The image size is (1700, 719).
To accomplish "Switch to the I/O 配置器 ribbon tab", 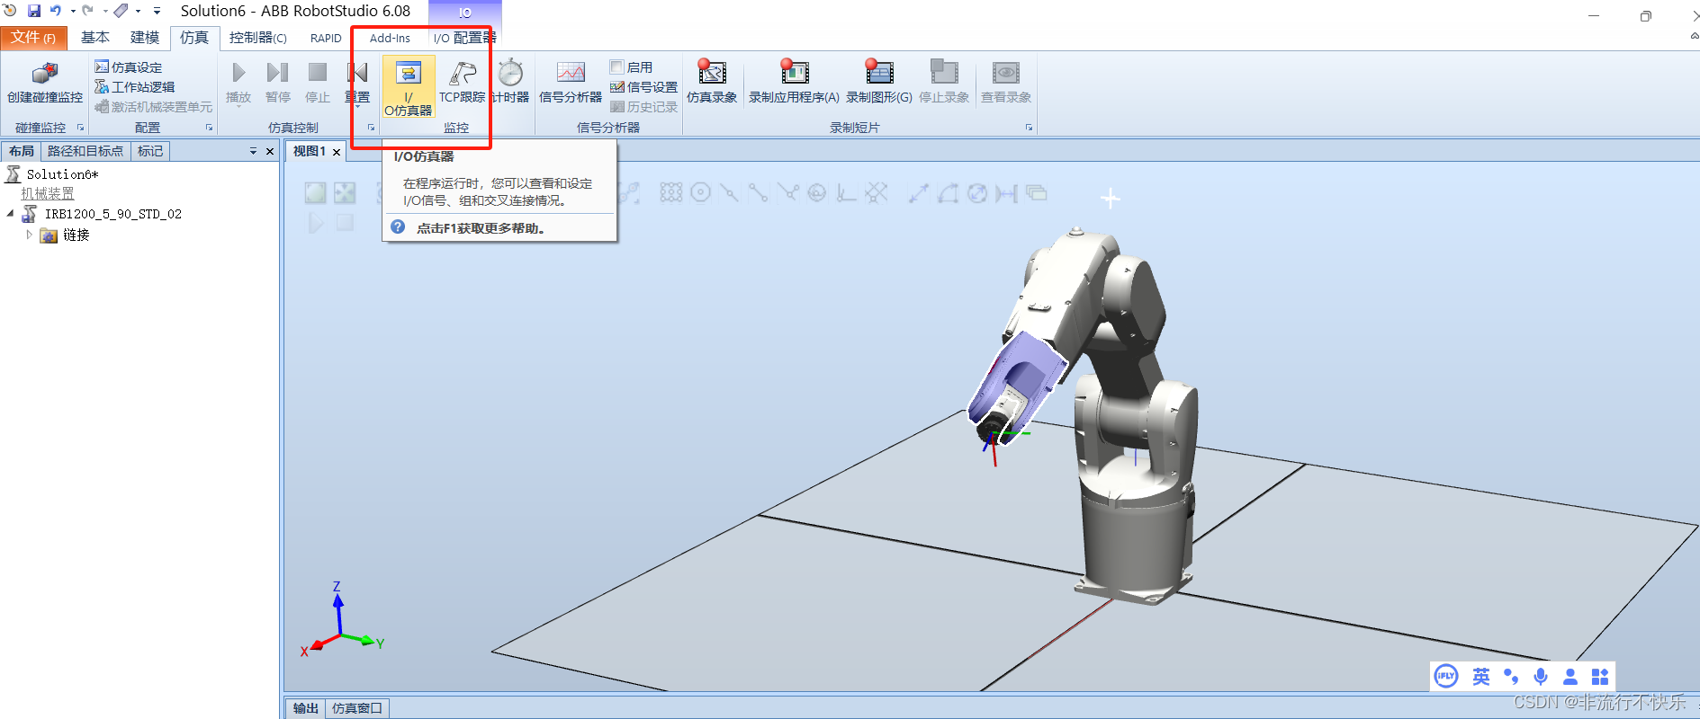I will point(464,38).
